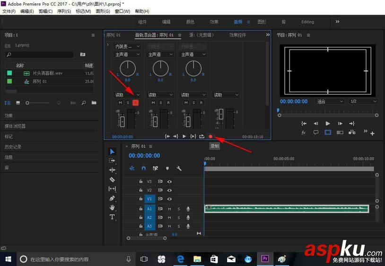Enable voice-over record on A1 microphone

[188, 209]
